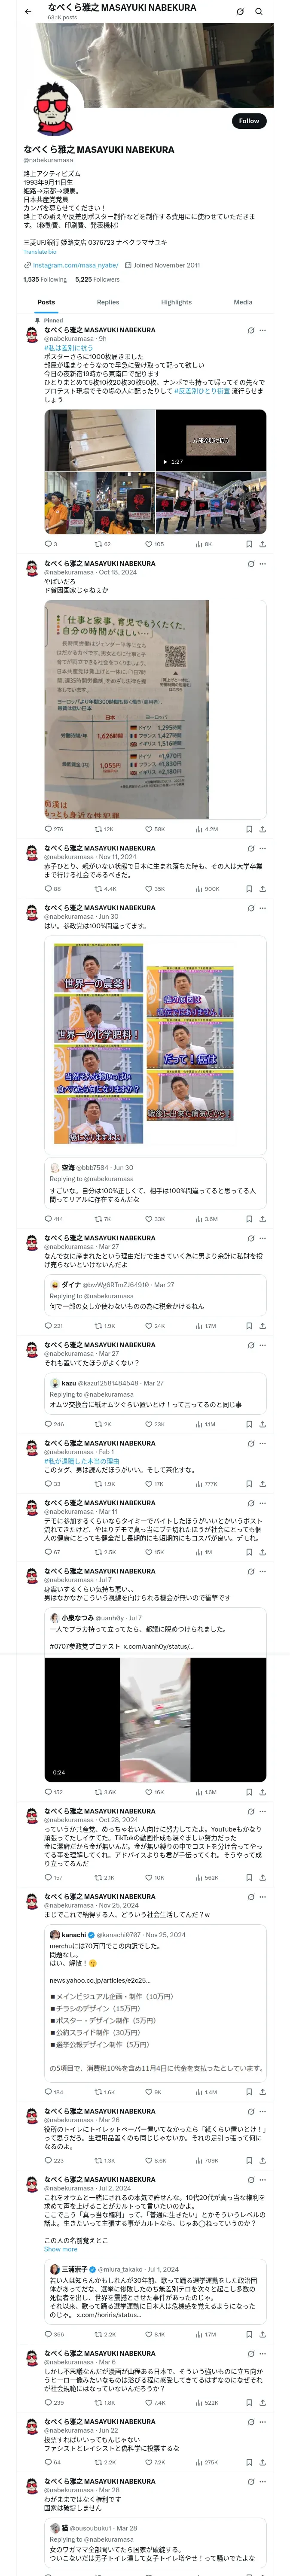Go back using the header arrow

click(x=28, y=12)
